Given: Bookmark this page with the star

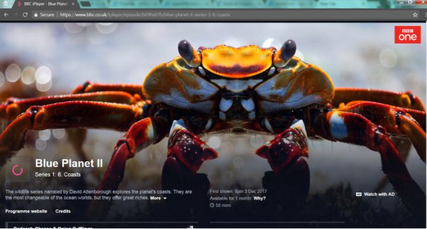Looking at the screenshot, I should [415, 15].
